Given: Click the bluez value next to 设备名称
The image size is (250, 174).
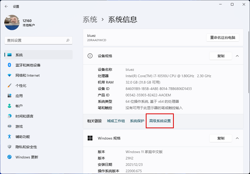Looking at the screenshot, I should (130, 69).
